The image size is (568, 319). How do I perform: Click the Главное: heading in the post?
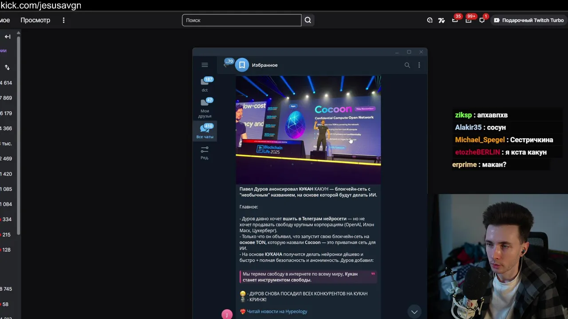[x=248, y=207]
